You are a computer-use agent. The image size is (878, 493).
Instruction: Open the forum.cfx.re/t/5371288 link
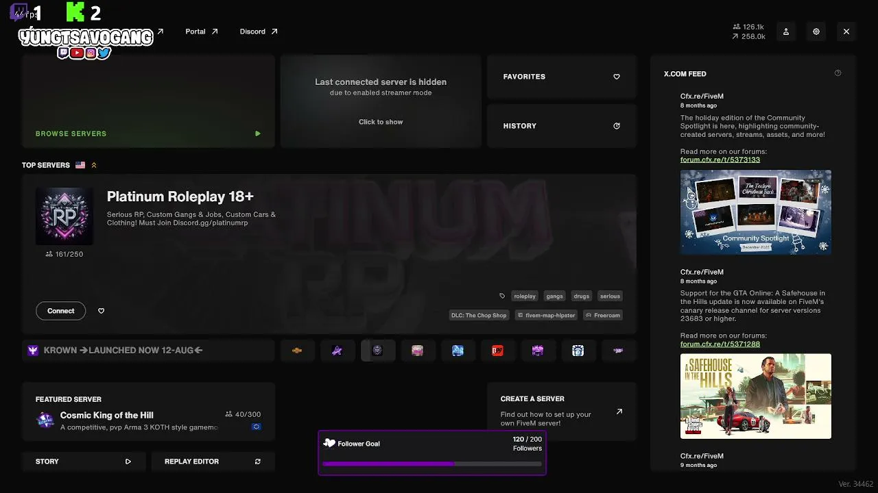[720, 344]
